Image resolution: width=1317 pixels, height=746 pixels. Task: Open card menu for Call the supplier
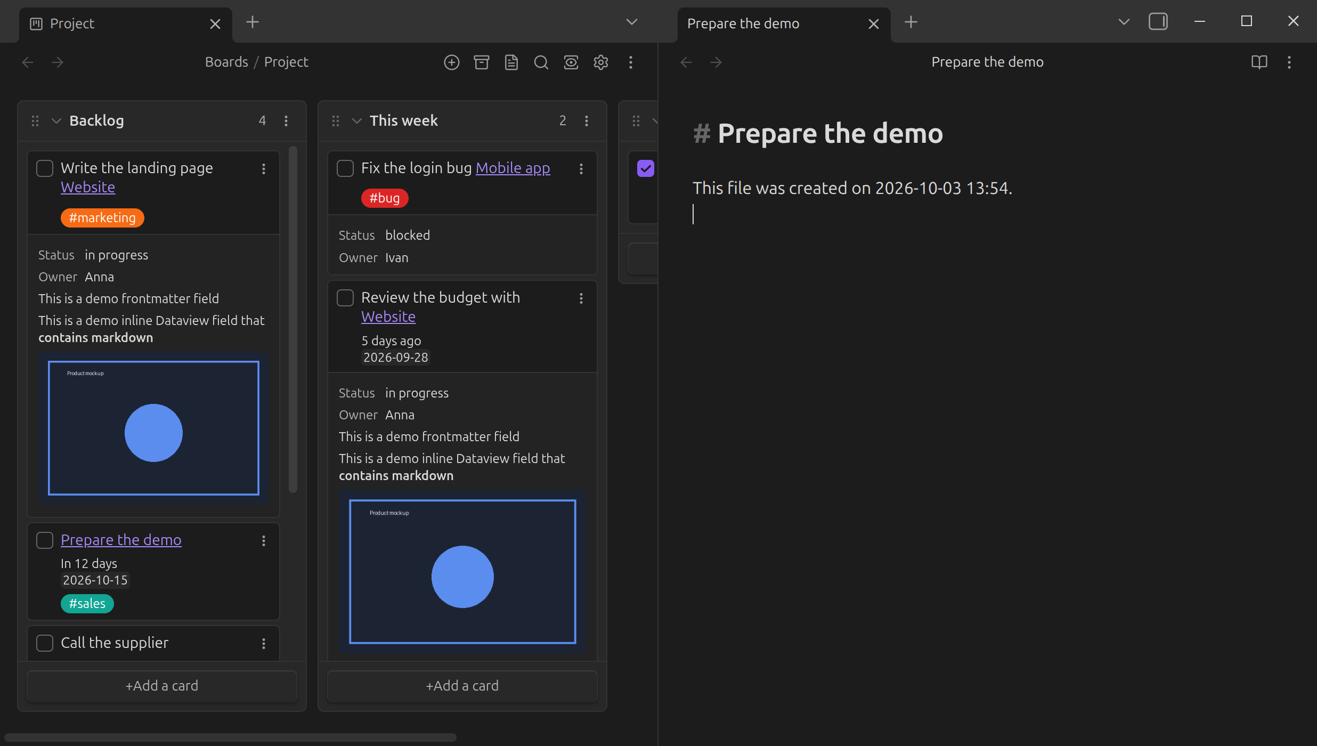264,644
